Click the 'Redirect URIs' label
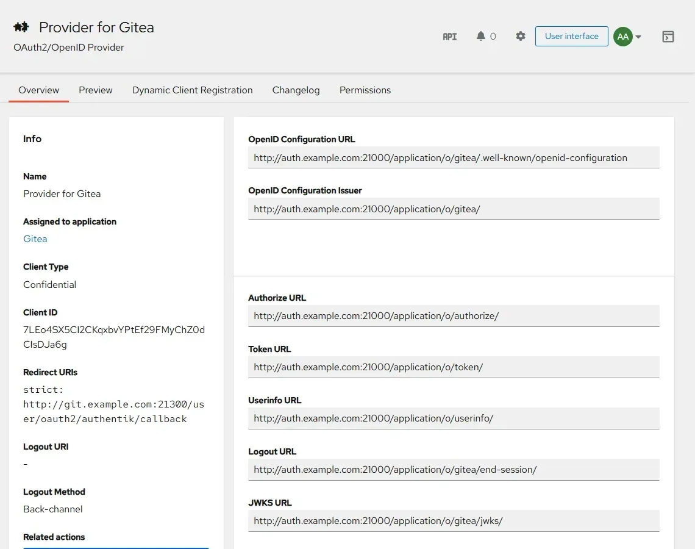This screenshot has width=695, height=549. [50, 373]
